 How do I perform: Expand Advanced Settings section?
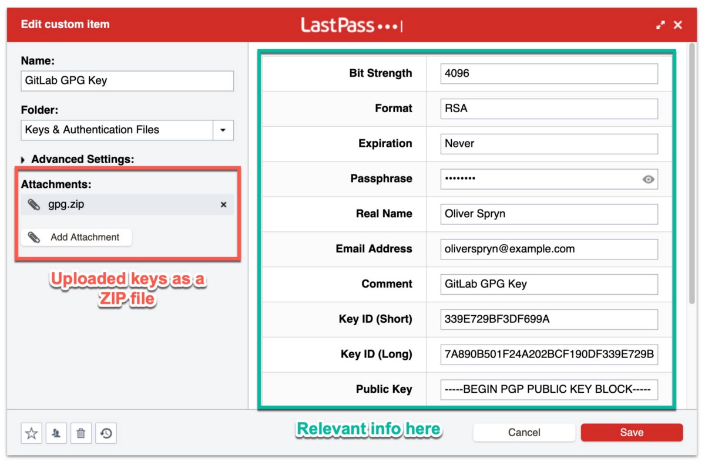78,159
